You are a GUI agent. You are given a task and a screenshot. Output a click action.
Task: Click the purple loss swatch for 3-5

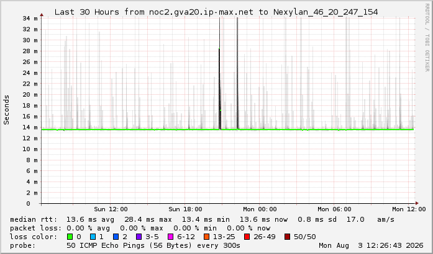[139, 237]
